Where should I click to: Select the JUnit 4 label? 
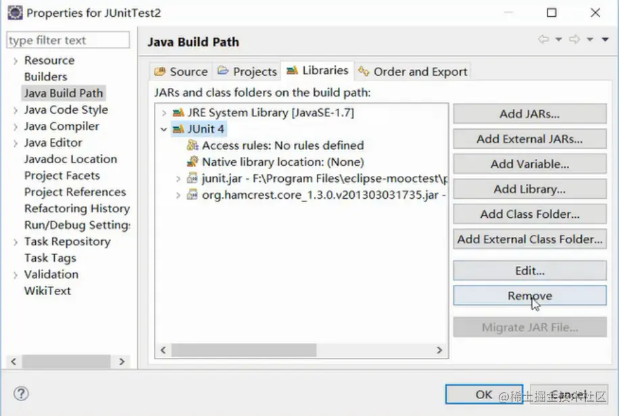coord(205,129)
